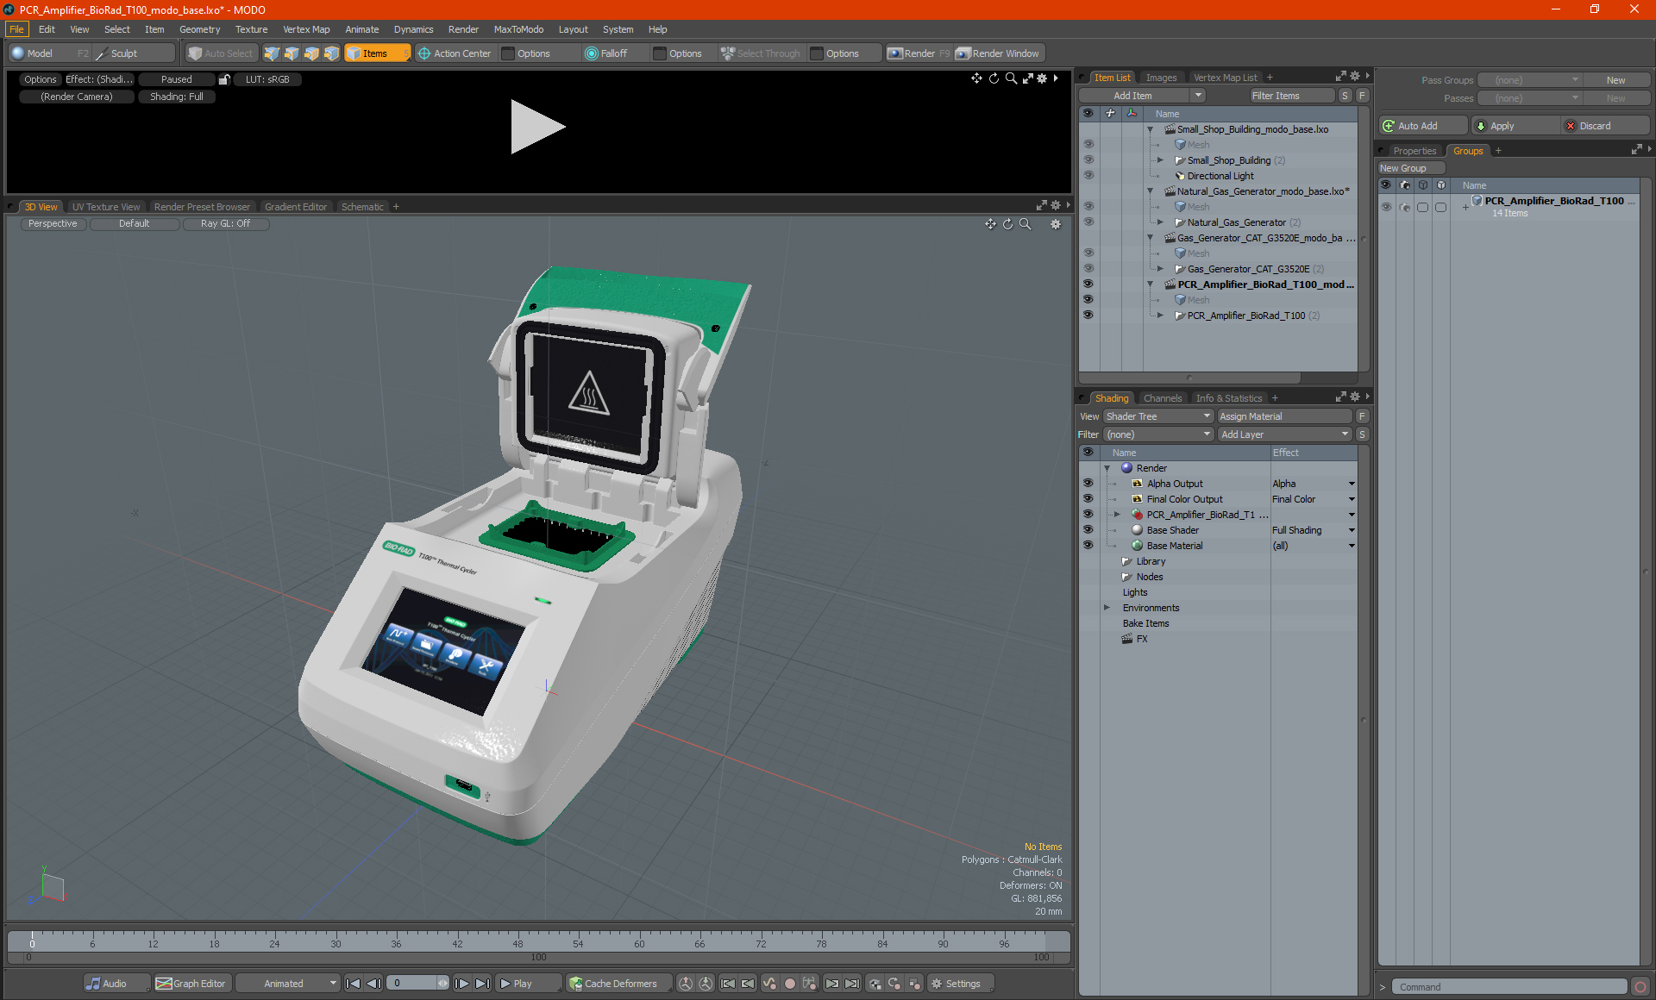Collapse Small_Shop_Building_modo_base.lxo scene
Screen dimensions: 1656x1000
tap(1150, 129)
